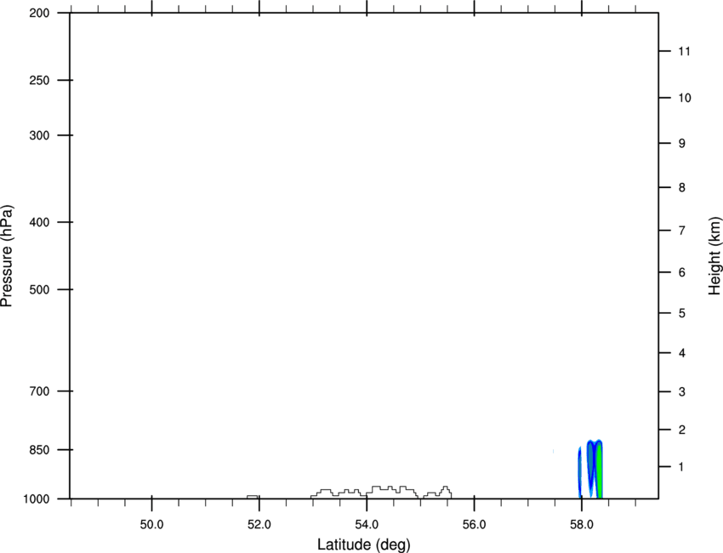Click the 52.0 latitude tick label
Screen dimensions: 723x553
click(259, 525)
